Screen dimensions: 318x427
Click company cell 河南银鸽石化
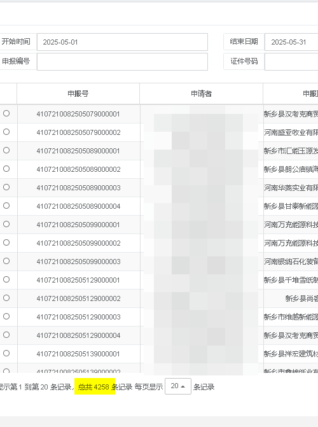291,262
